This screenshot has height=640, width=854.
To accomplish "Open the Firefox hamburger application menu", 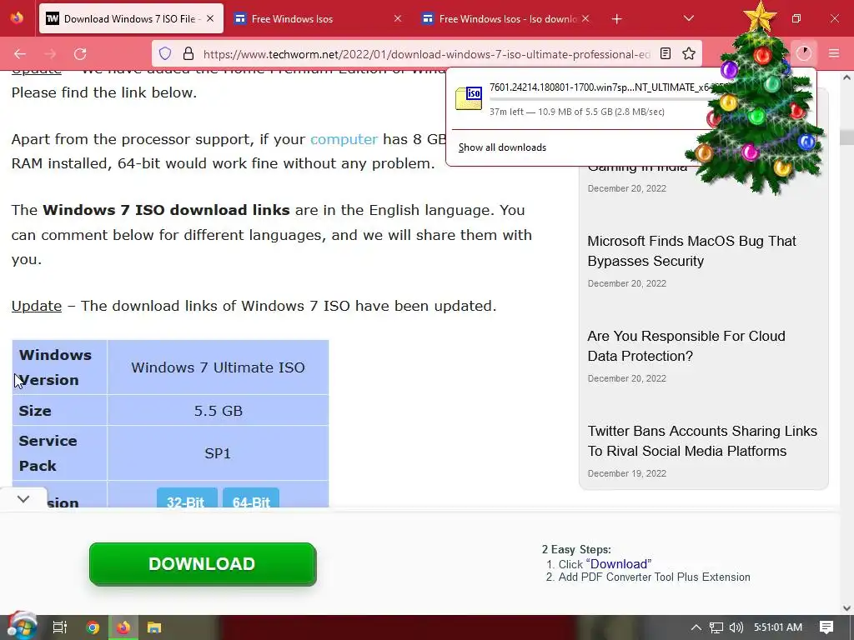I will pyautogui.click(x=834, y=53).
